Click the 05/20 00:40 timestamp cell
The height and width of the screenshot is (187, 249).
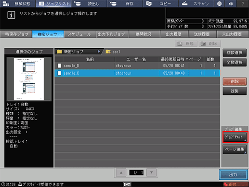[x=174, y=73]
